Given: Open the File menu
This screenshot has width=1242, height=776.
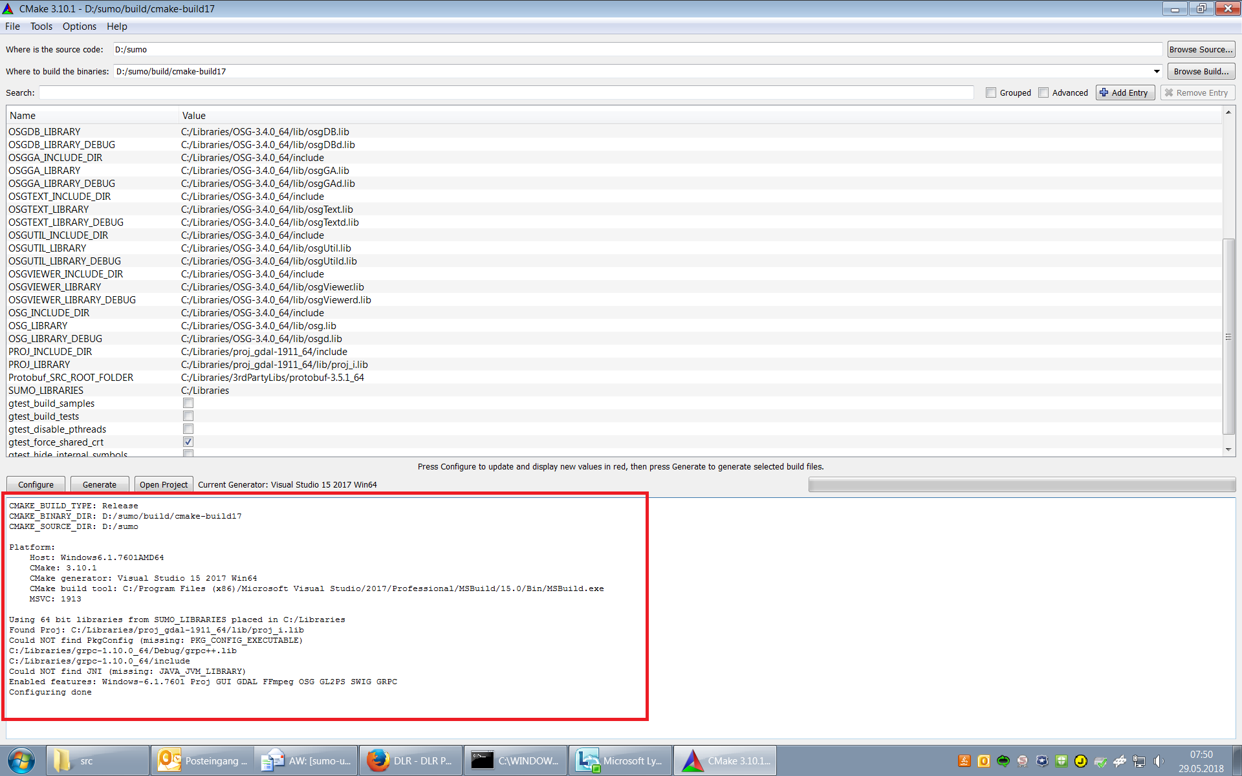Looking at the screenshot, I should click(12, 27).
